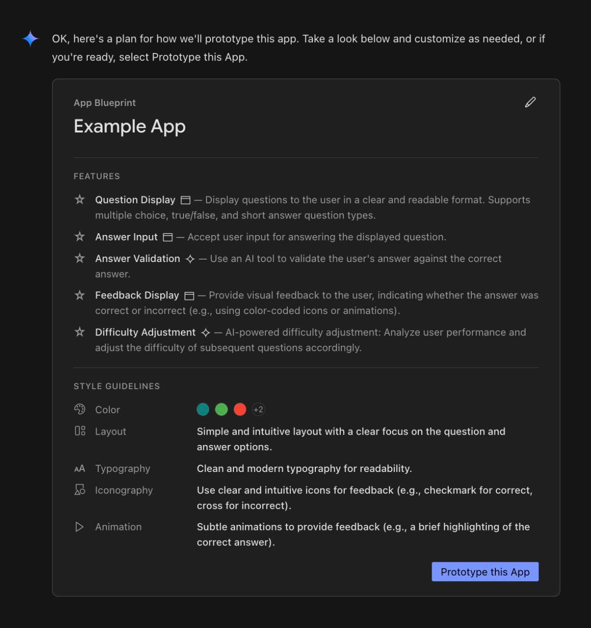Click the AA icon beside Typography
This screenshot has height=628, width=591.
pos(79,469)
